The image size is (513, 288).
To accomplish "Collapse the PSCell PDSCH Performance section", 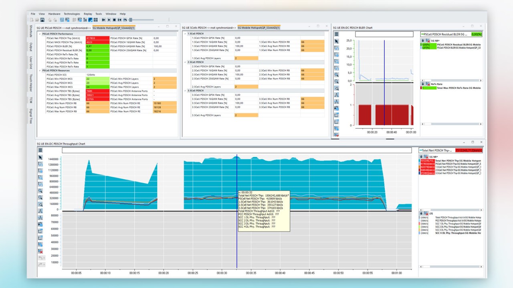I will 40,34.
